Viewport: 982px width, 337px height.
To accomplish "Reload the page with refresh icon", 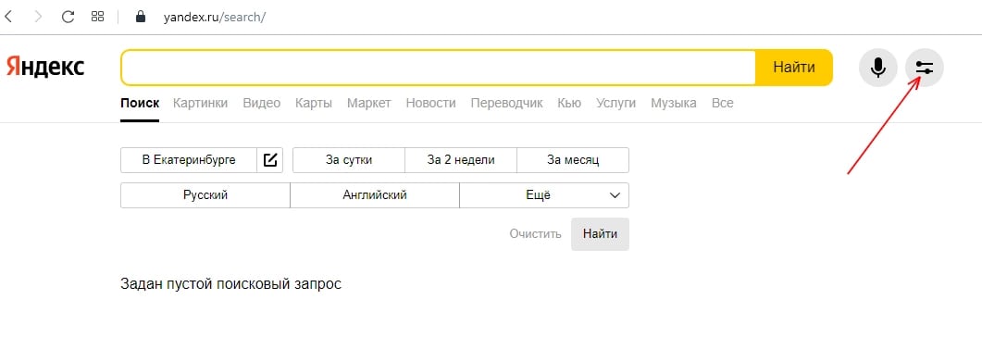I will 68,17.
